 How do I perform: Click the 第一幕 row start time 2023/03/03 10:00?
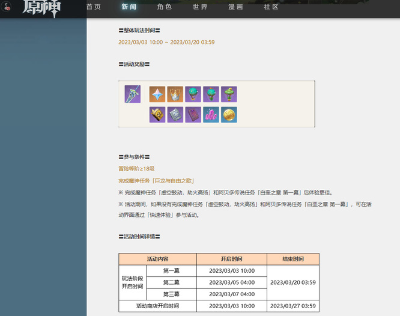[232, 271]
